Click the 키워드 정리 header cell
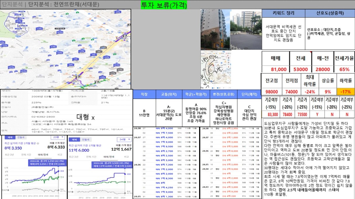This screenshot has width=355, height=199. point(283,13)
